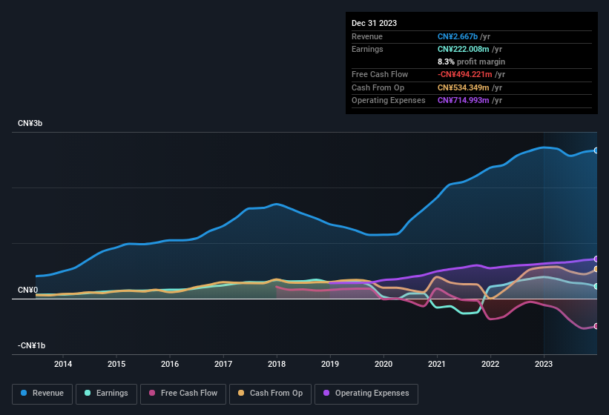Click the purple dot in Operating Expenses legend
This screenshot has height=415, width=609.
click(326, 393)
